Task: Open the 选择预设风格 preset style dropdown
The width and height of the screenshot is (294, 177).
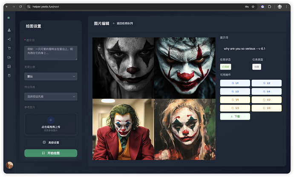Action: (x=51, y=96)
